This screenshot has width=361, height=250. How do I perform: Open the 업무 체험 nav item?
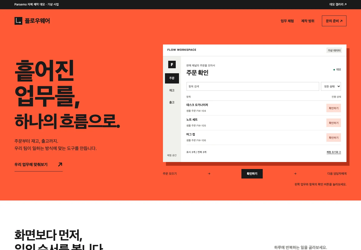point(287,21)
